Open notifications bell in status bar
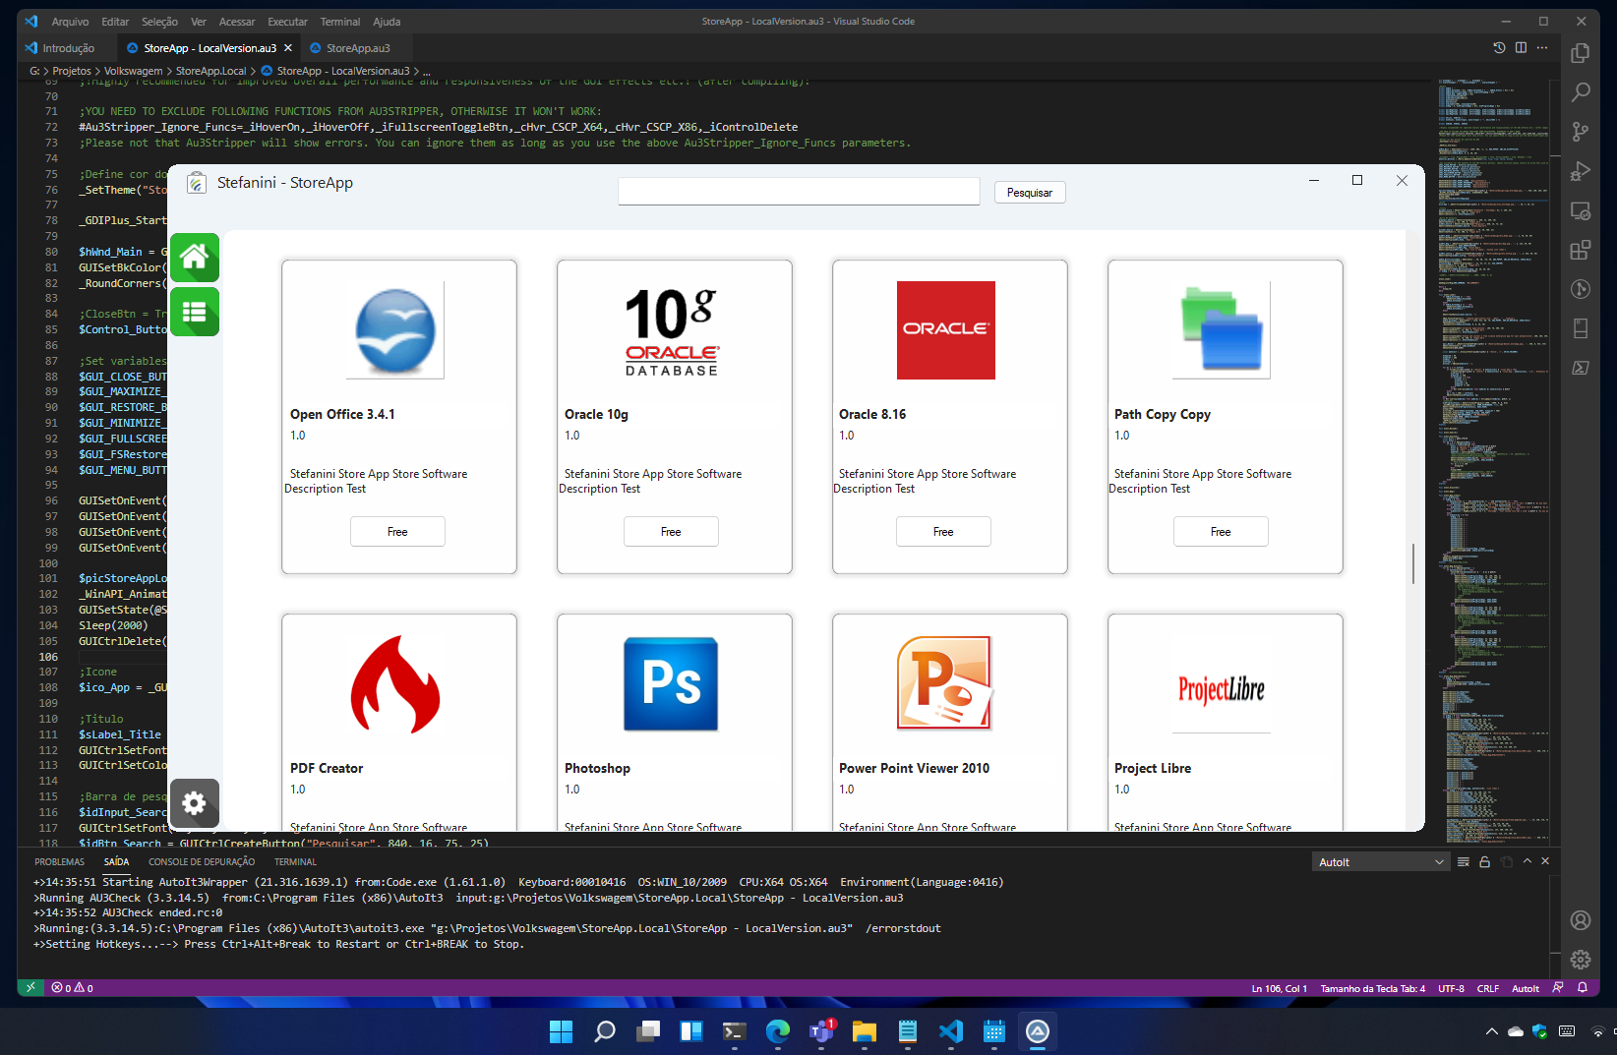Image resolution: width=1617 pixels, height=1055 pixels. pyautogui.click(x=1583, y=988)
